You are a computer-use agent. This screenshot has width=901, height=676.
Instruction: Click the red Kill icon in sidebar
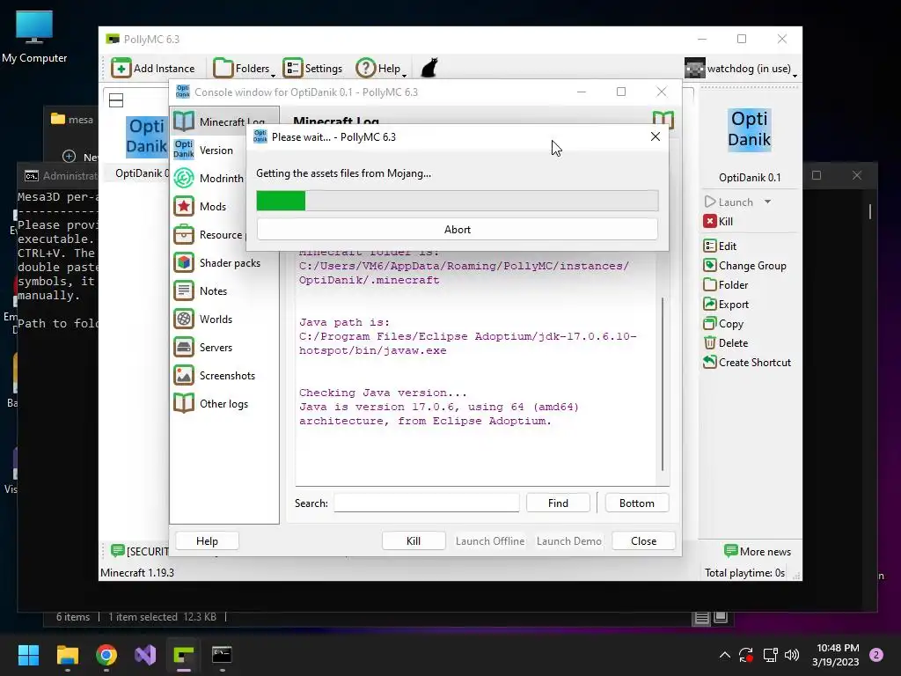click(x=710, y=221)
